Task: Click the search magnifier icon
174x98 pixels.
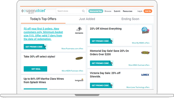Action: [83, 11]
